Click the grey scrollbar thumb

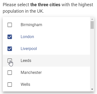92,25
